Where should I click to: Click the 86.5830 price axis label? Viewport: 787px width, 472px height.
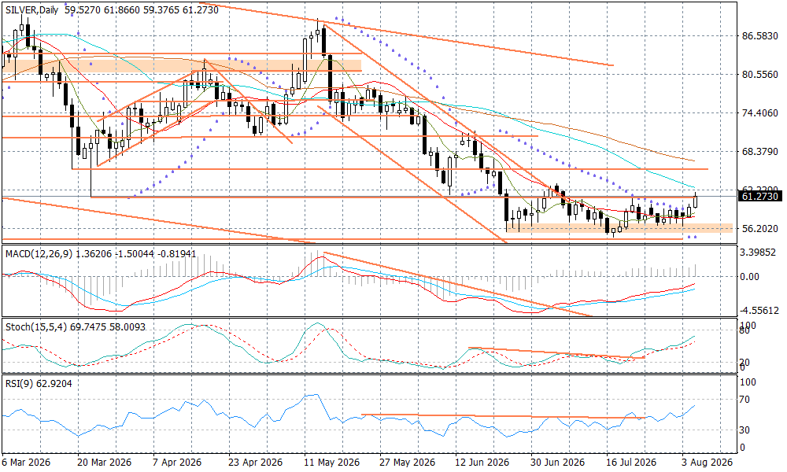(x=760, y=36)
